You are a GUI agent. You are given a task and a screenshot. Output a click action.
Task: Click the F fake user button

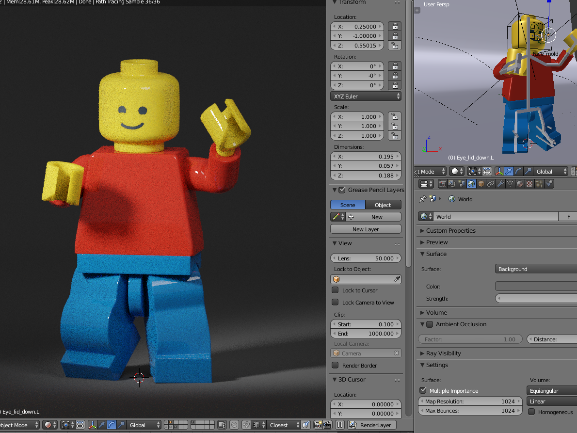pyautogui.click(x=568, y=217)
